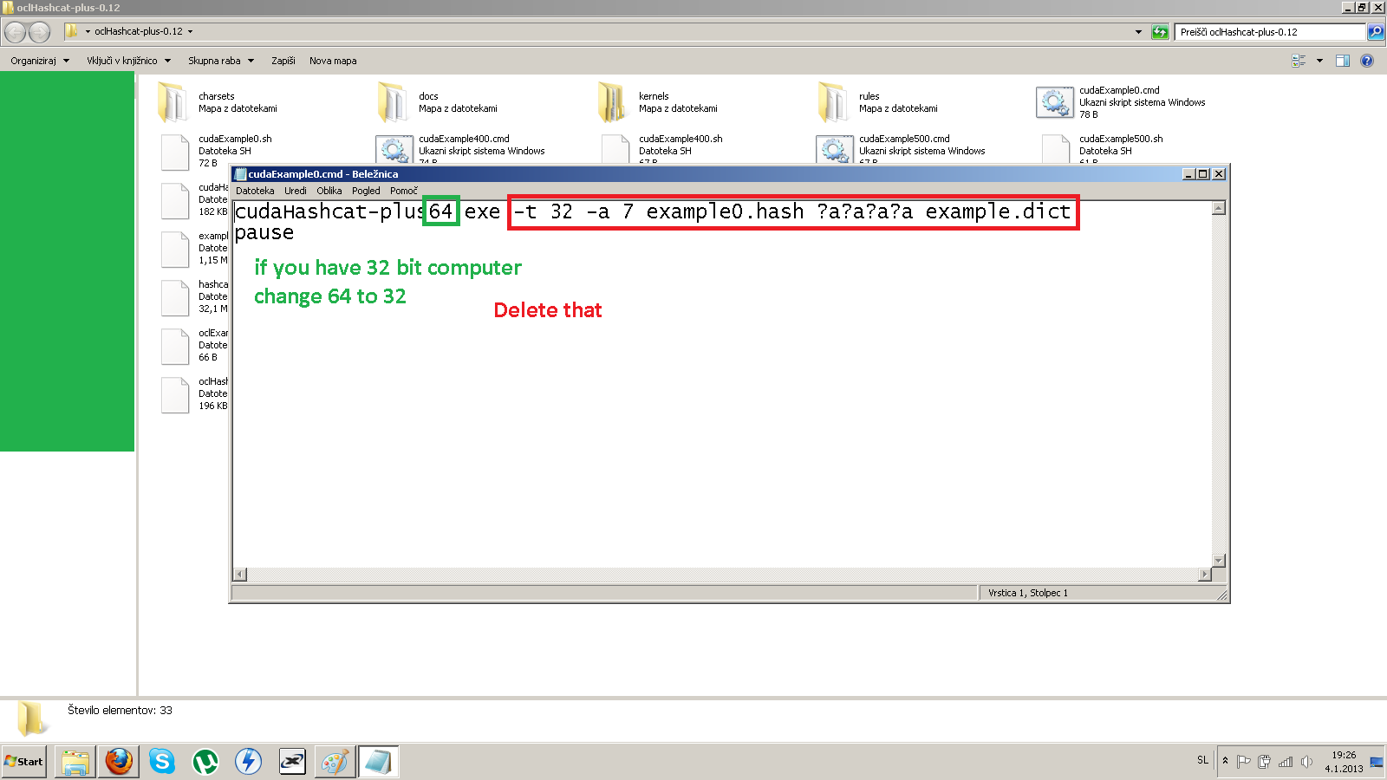The image size is (1387, 780).
Task: Click the Action Center flag tray icon
Action: coord(1244,762)
